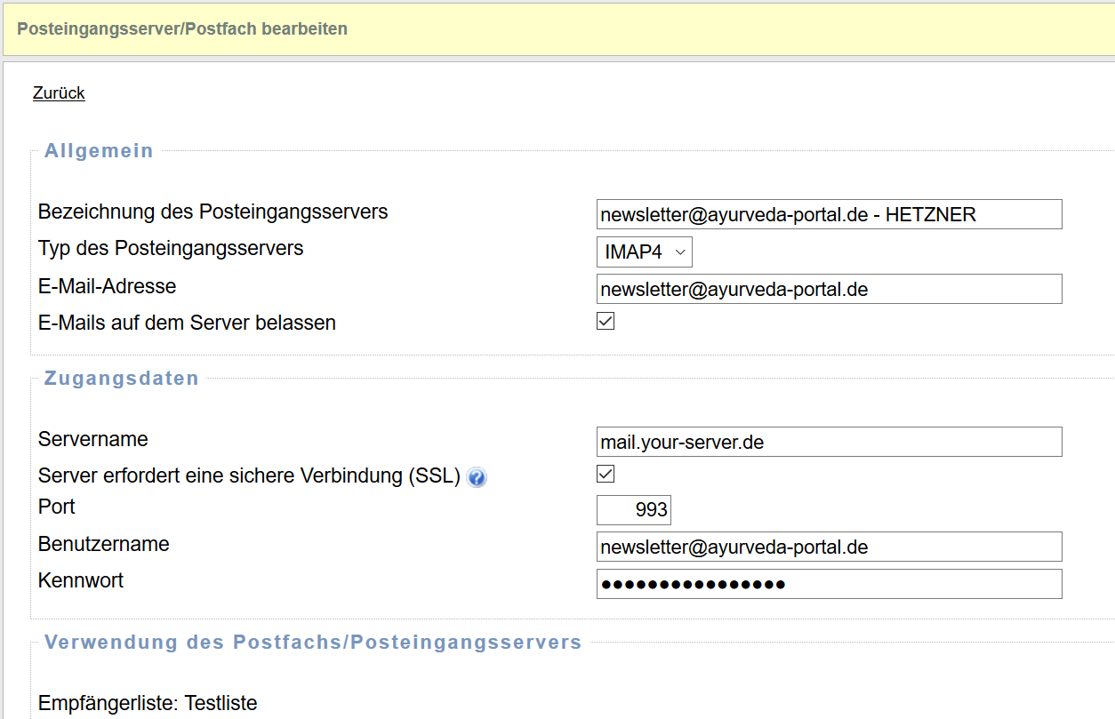Click the Allgemein section heading

99,151
